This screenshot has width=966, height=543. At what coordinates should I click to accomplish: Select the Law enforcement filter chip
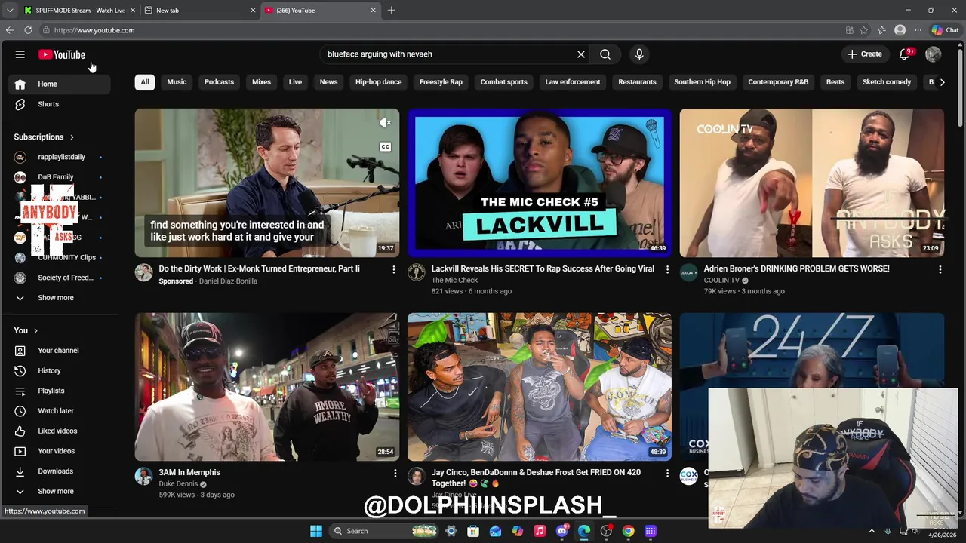(573, 82)
